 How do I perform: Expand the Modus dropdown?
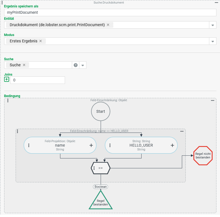tap(213, 41)
